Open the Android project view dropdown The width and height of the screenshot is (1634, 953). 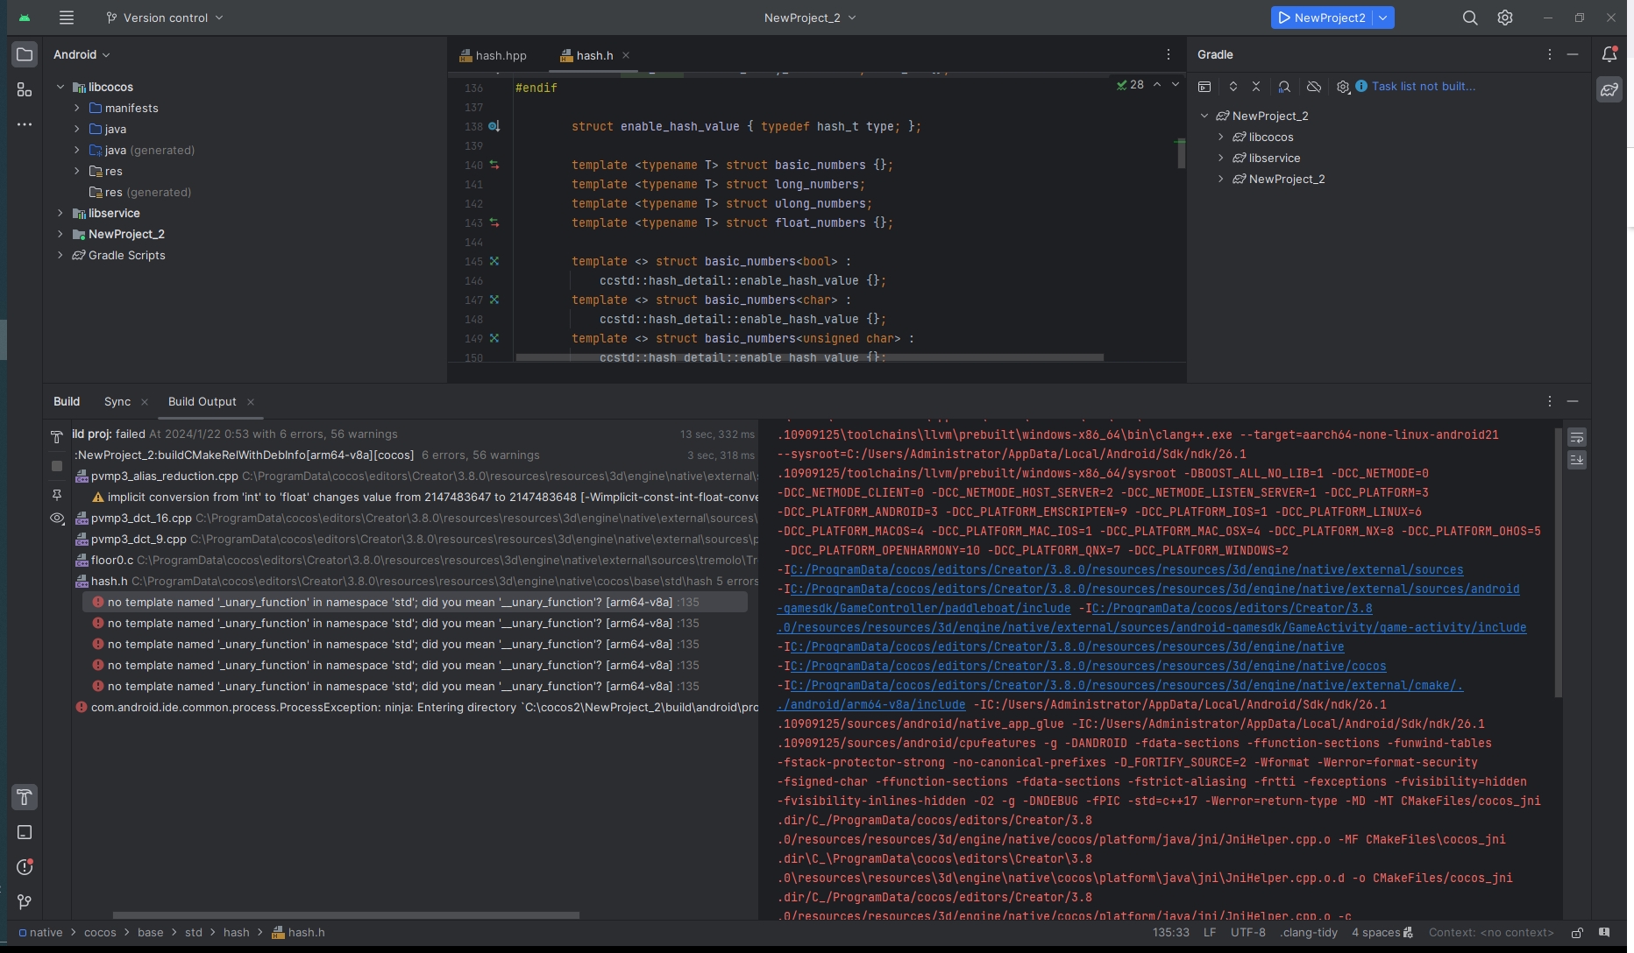82,54
